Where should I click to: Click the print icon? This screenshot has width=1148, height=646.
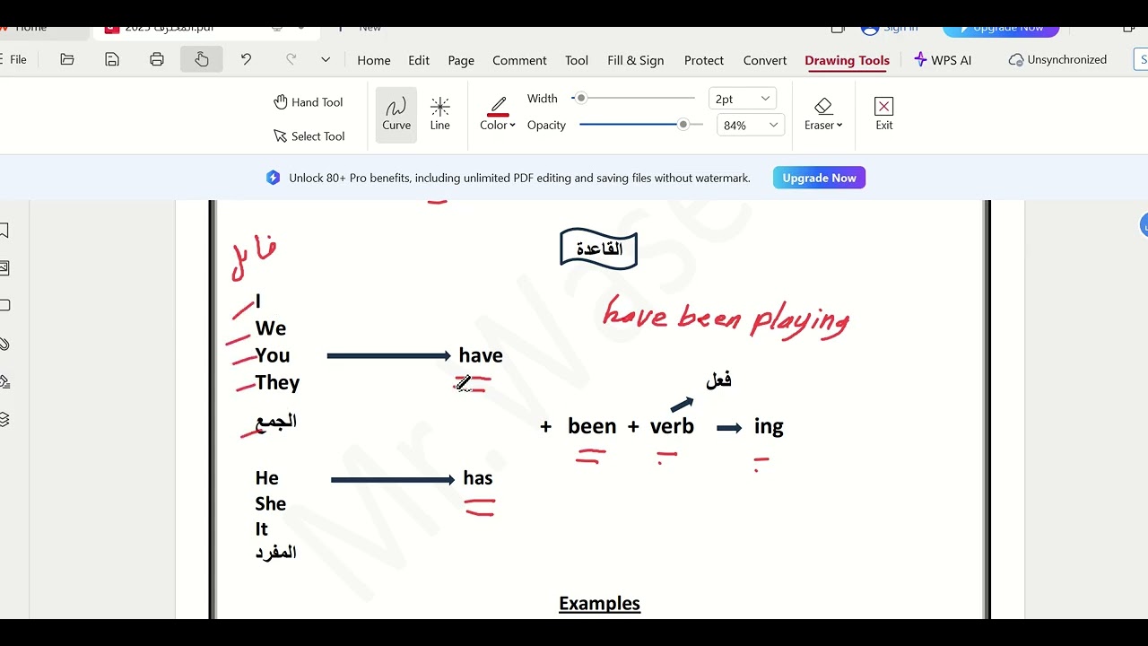(157, 59)
